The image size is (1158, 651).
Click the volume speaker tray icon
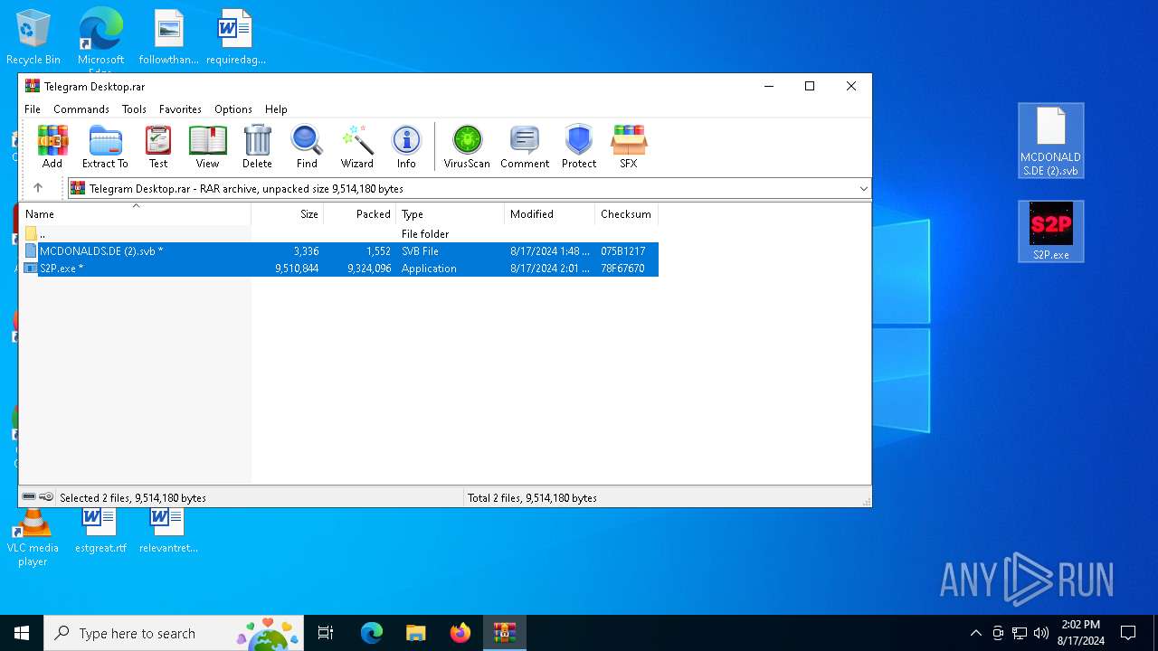coord(1040,633)
